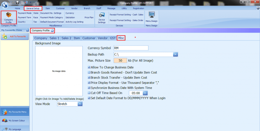Image resolution: width=260 pixels, height=131 pixels.
Task: Toggle Allow To Change Business Date
Action: pyautogui.click(x=89, y=67)
